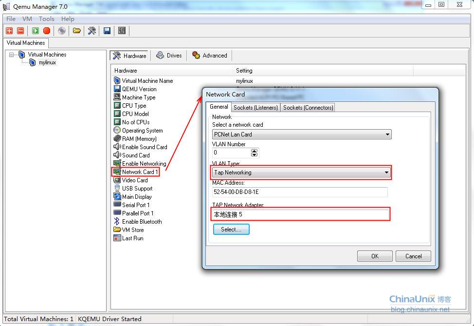474x326 pixels.
Task: Click the Hardware column header
Action: 172,71
